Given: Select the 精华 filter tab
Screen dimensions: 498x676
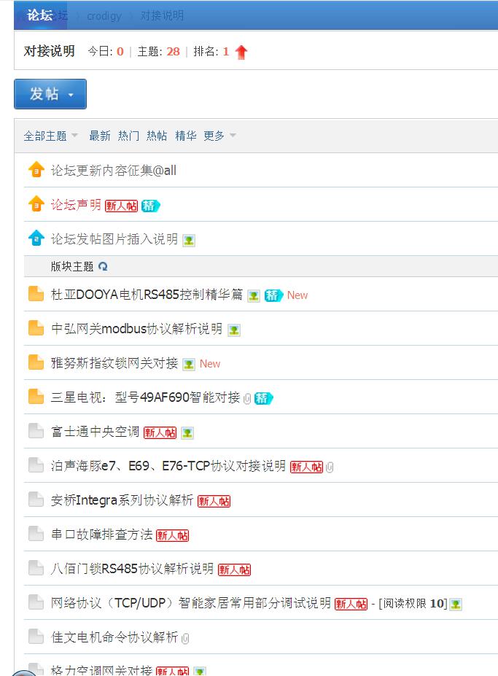Looking at the screenshot, I should tap(186, 136).
